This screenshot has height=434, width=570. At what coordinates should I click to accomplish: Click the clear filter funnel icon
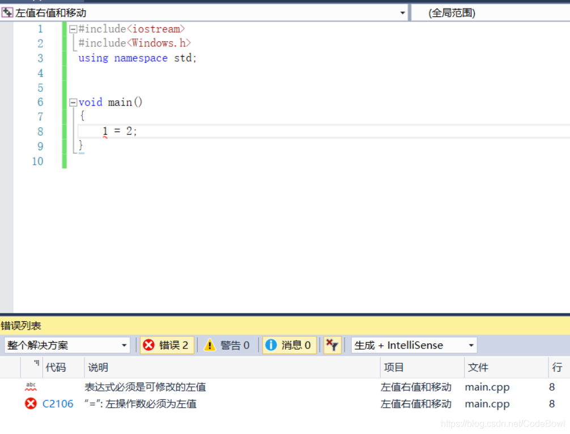point(332,345)
